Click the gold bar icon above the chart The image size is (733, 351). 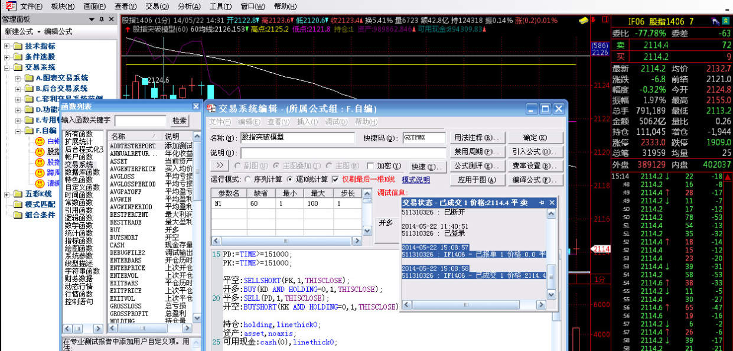pyautogui.click(x=584, y=20)
